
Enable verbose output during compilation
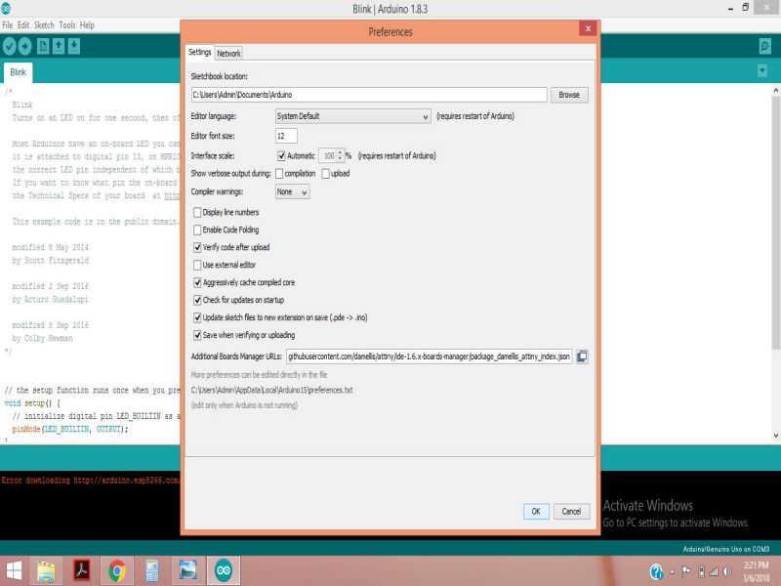(279, 174)
